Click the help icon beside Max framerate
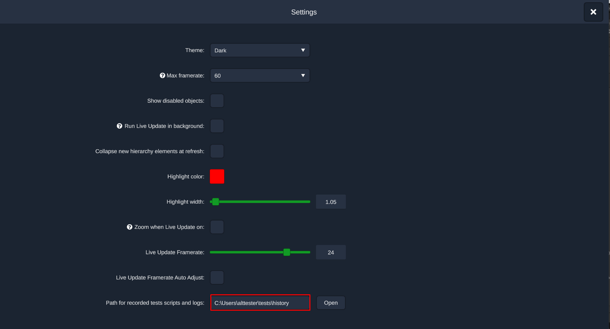Image resolution: width=610 pixels, height=329 pixels. click(162, 75)
